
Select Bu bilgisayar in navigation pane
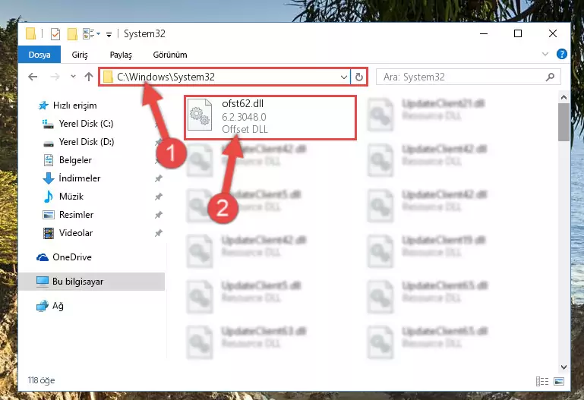pos(91,282)
